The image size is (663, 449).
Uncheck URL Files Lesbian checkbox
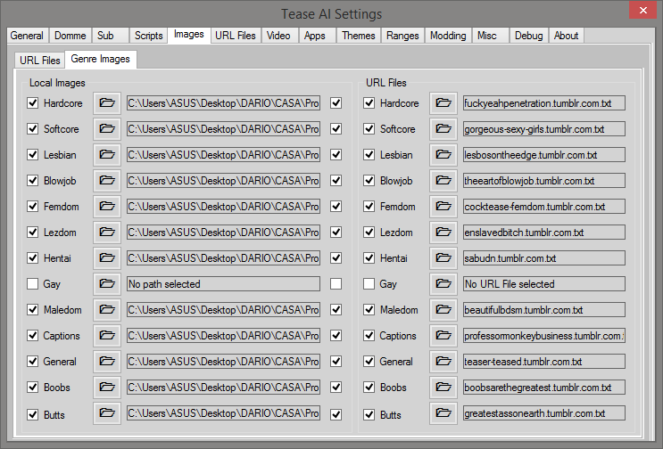[x=369, y=154]
